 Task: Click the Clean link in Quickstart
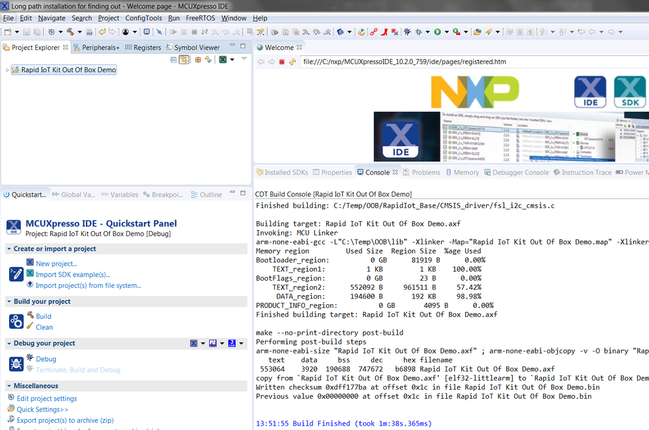[44, 327]
